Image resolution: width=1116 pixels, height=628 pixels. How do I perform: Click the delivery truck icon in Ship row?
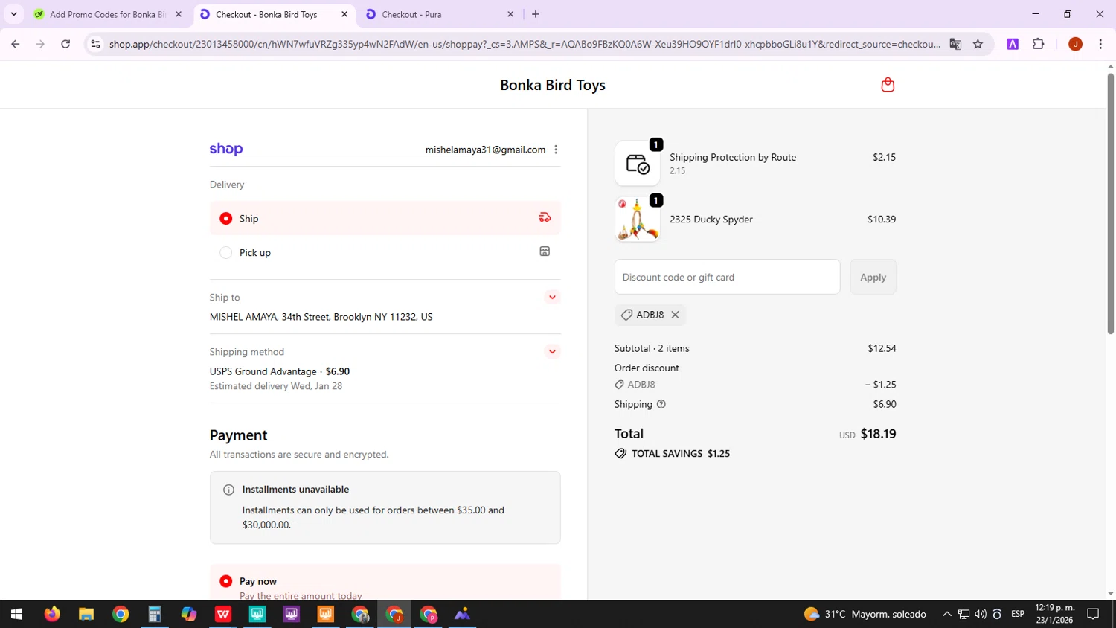tap(545, 218)
